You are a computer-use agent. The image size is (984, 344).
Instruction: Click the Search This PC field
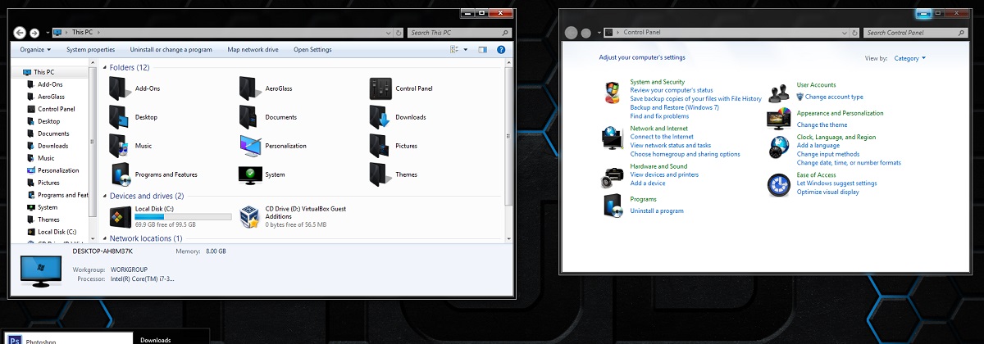(x=458, y=33)
